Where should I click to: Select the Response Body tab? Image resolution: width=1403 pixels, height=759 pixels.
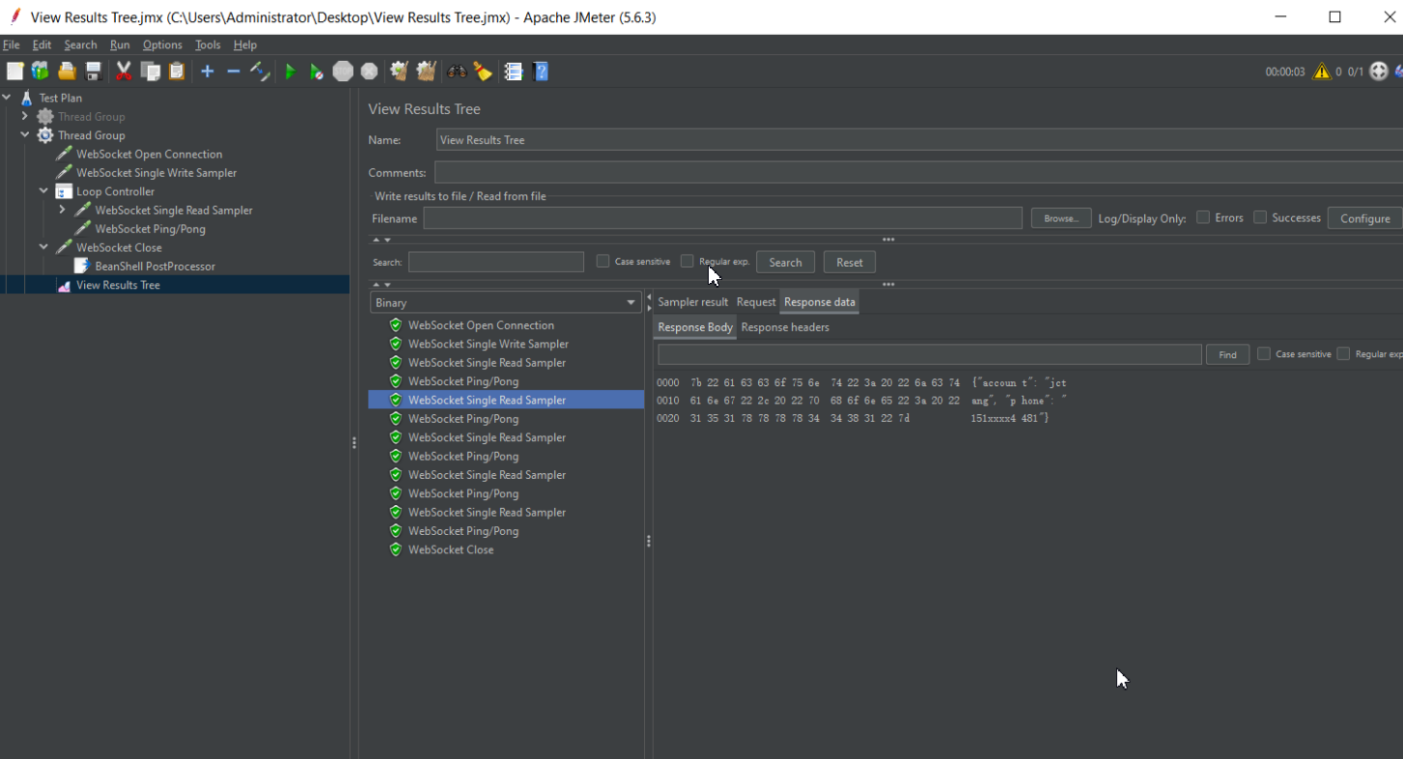click(x=695, y=327)
